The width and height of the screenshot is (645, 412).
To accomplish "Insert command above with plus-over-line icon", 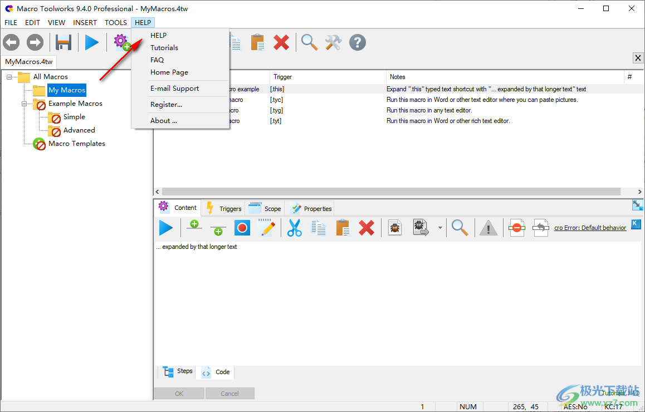I will [x=194, y=225].
